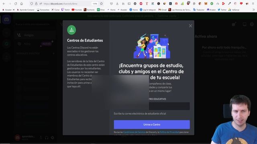This screenshot has height=144, width=257.
Task: Click the user avatar in bottom panel
Action: [18, 138]
